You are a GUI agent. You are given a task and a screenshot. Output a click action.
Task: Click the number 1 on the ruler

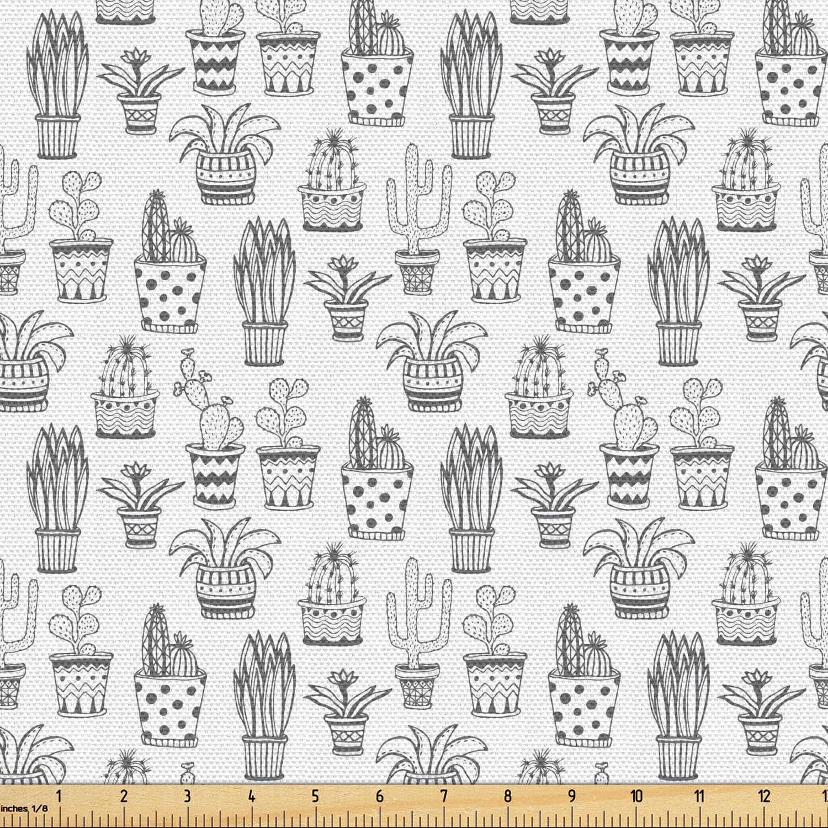tap(60, 796)
